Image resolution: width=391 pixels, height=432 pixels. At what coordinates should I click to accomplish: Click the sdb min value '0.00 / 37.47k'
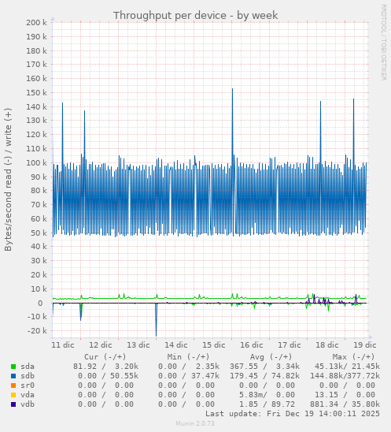(189, 376)
